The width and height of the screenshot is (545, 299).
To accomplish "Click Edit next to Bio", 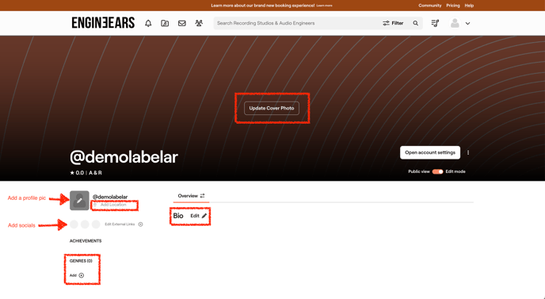I will coord(195,216).
